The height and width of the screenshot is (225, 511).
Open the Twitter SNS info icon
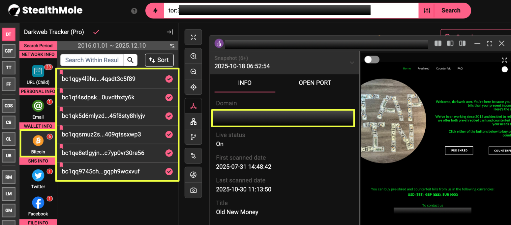click(38, 176)
